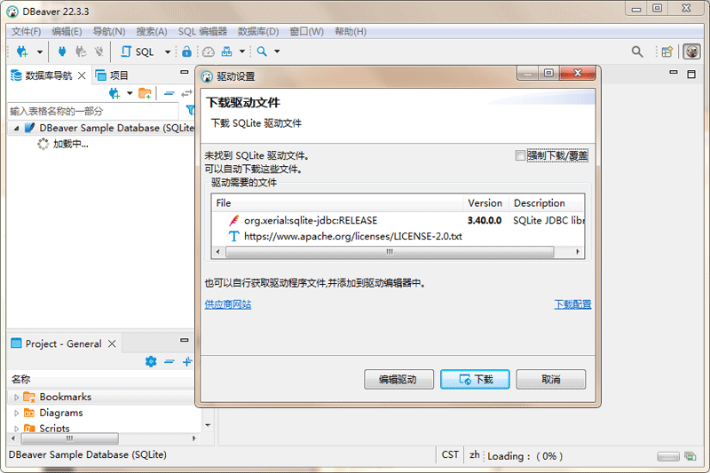The height and width of the screenshot is (473, 710).
Task: Click the magnifier quick search icon at right
Action: (637, 51)
